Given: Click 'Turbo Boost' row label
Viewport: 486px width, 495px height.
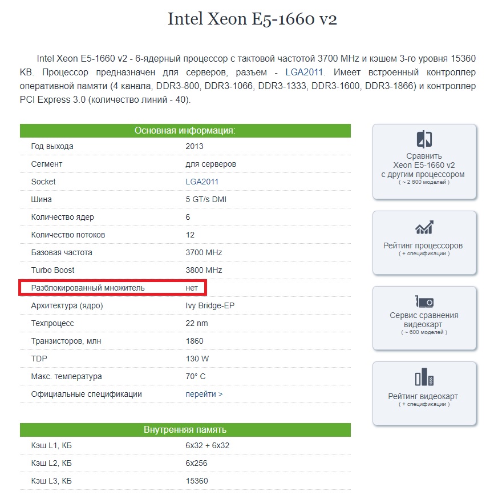Looking at the screenshot, I should click(x=52, y=270).
